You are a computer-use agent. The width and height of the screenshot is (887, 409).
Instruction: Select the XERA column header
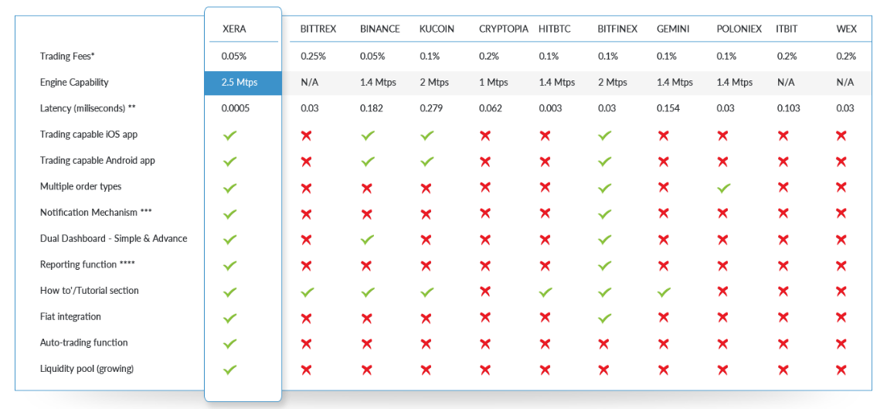coord(233,29)
